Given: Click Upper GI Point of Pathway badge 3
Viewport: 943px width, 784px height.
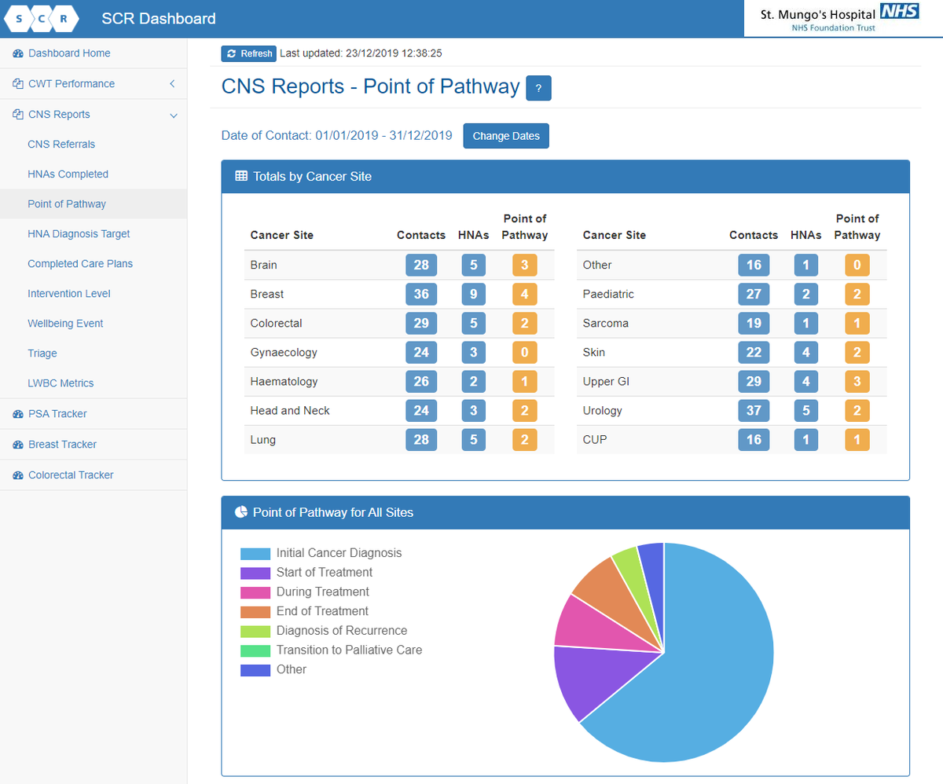Looking at the screenshot, I should (857, 381).
